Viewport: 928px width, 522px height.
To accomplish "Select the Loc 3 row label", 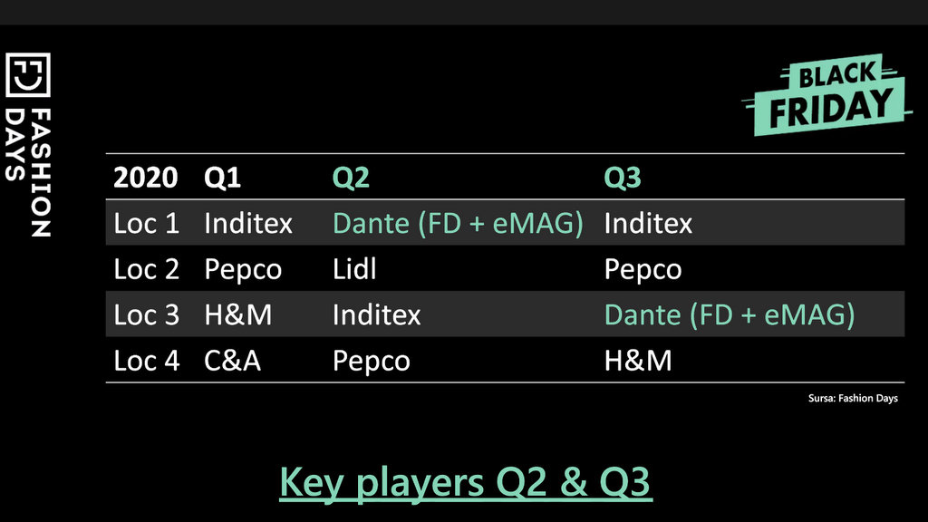I will (146, 314).
